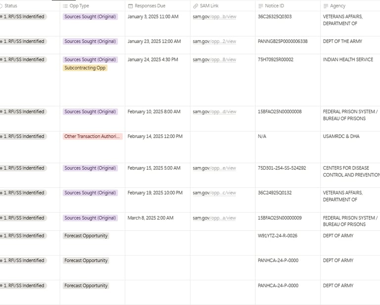This screenshot has height=305, width=380.
Task: Open sam.gov link for notice 36C26325Q0303
Action: coord(214,17)
